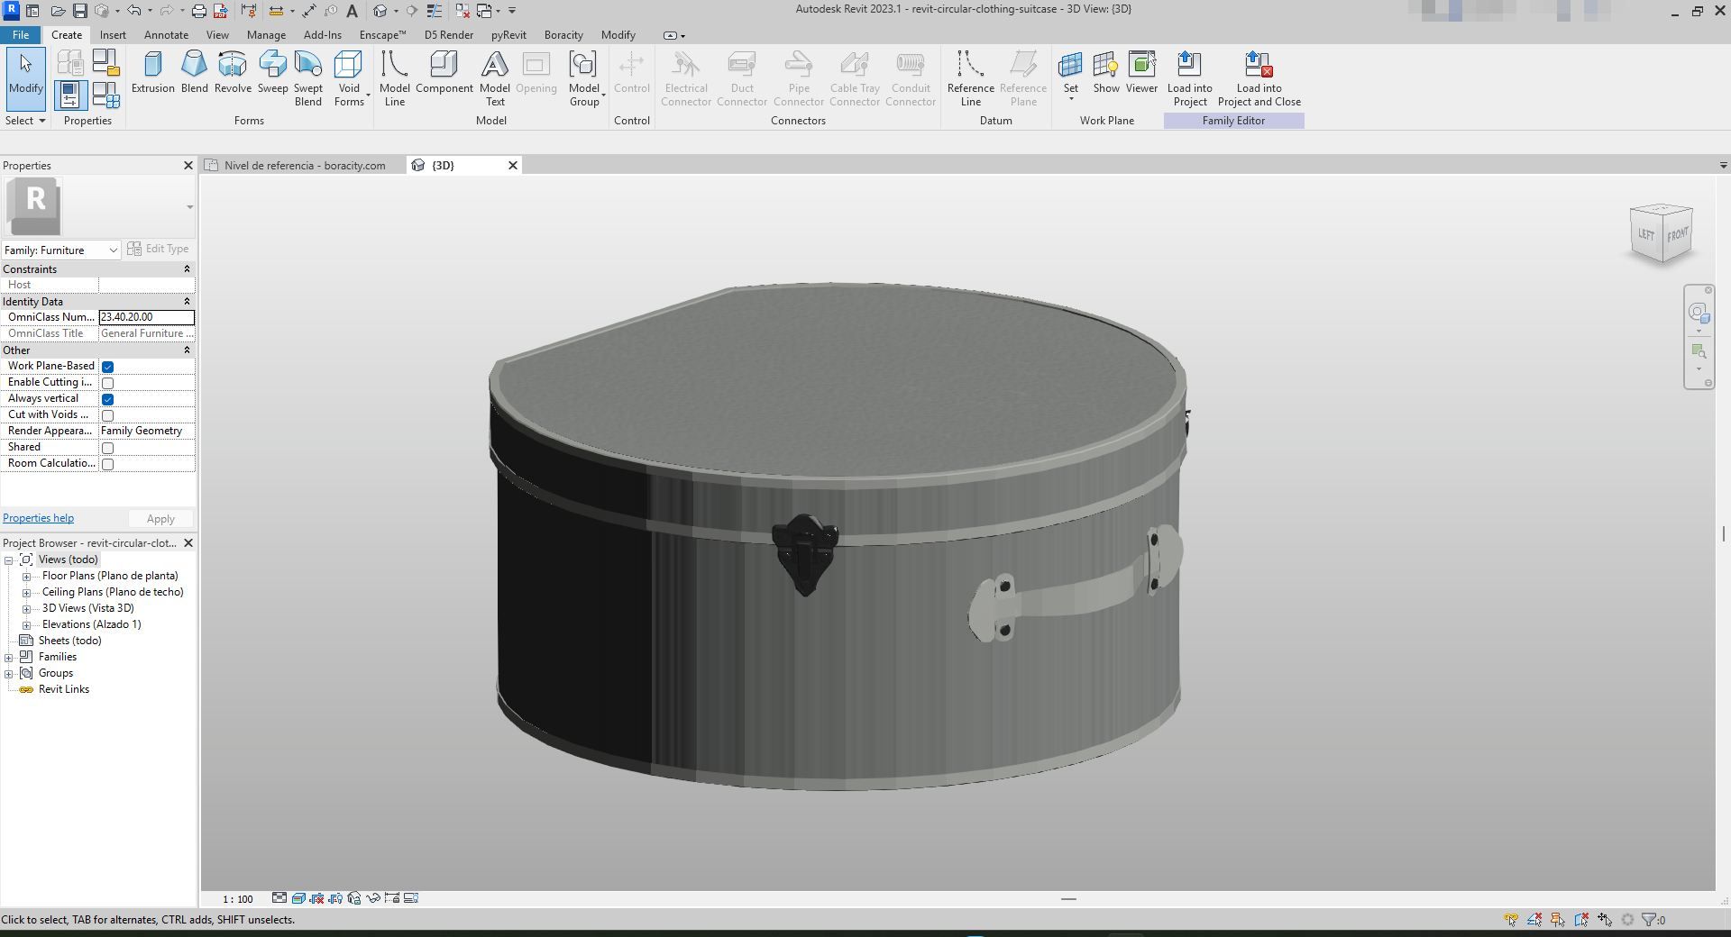
Task: Expand the Floor Plans tree node
Action: [x=26, y=577]
